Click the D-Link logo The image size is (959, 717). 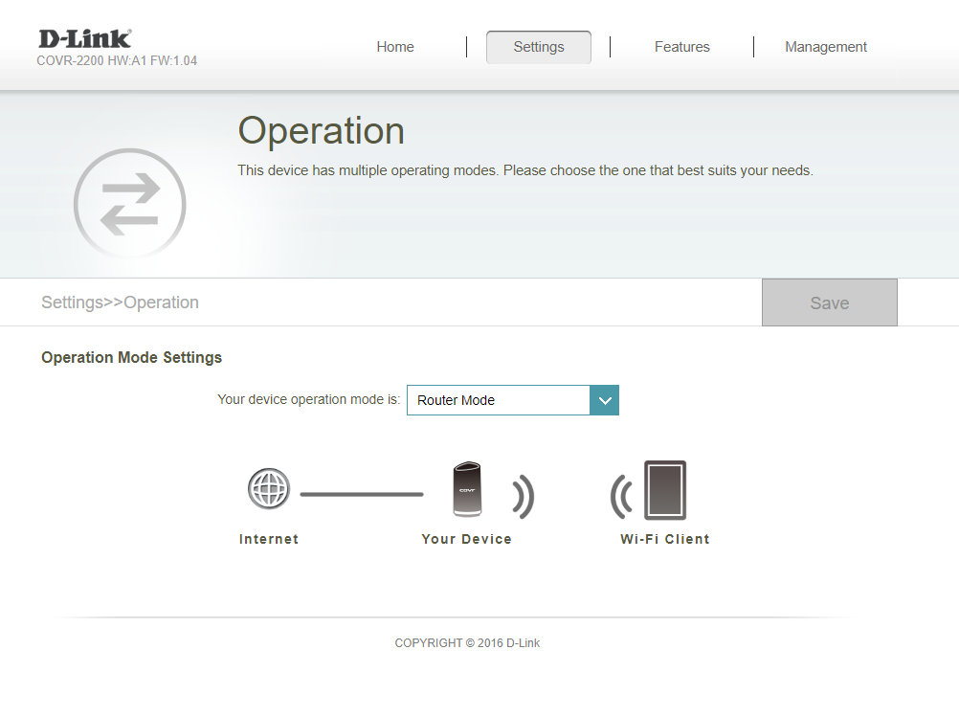(84, 39)
